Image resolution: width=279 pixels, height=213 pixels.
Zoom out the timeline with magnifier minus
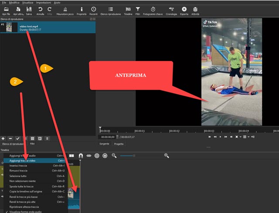[114, 156]
